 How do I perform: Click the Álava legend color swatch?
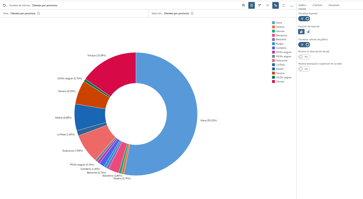[273, 23]
